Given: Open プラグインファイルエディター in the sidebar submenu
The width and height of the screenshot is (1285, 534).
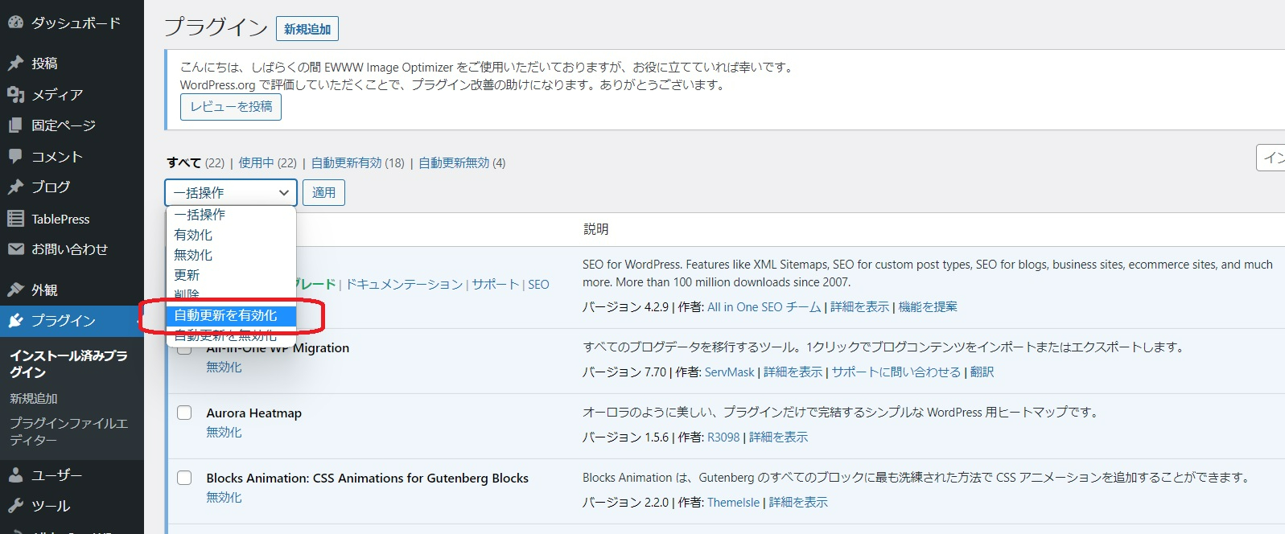Looking at the screenshot, I should 68,431.
